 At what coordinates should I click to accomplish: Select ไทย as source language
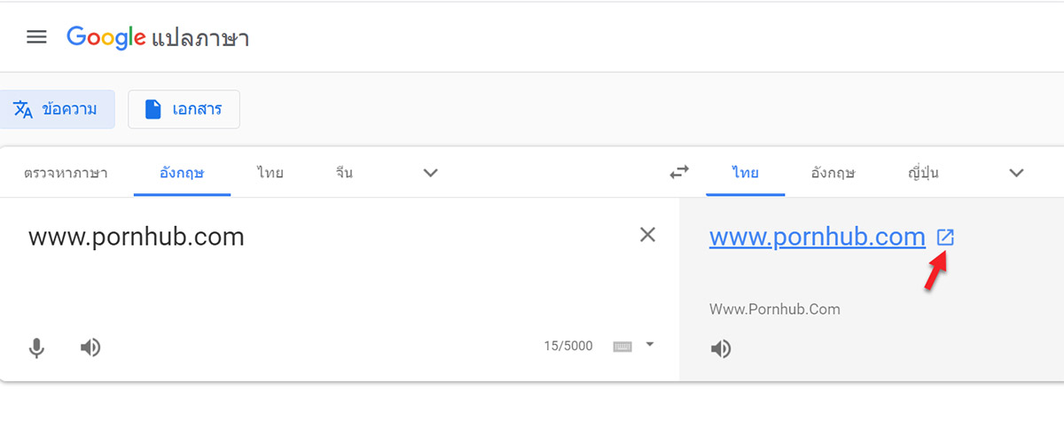click(270, 173)
